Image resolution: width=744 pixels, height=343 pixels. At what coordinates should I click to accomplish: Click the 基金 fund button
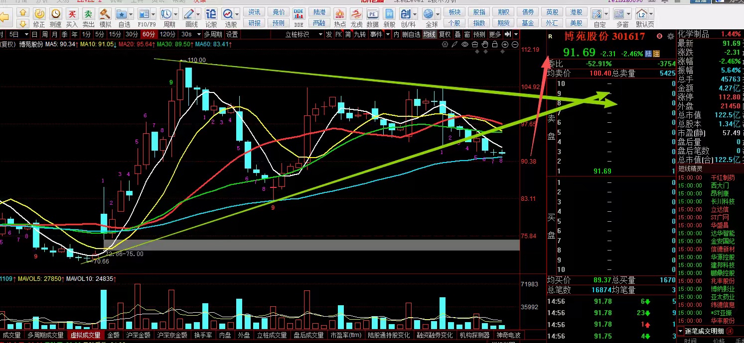point(528,23)
